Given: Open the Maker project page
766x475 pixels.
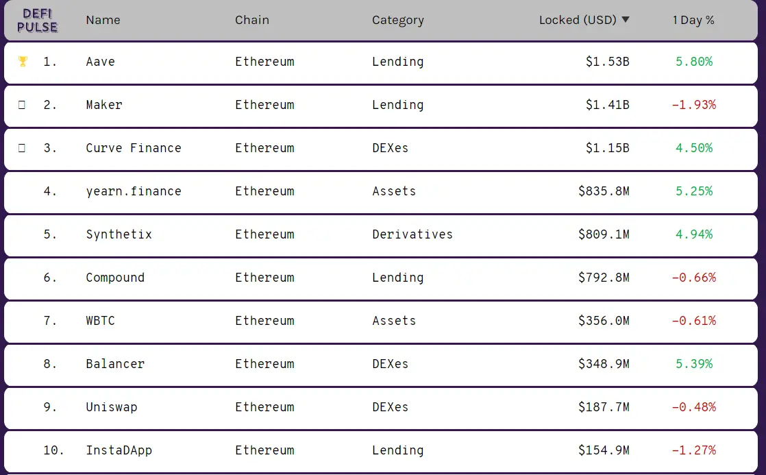Looking at the screenshot, I should point(104,105).
